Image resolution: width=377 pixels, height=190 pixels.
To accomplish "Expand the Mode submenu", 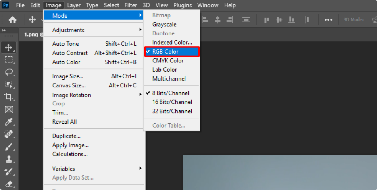I will pos(94,16).
